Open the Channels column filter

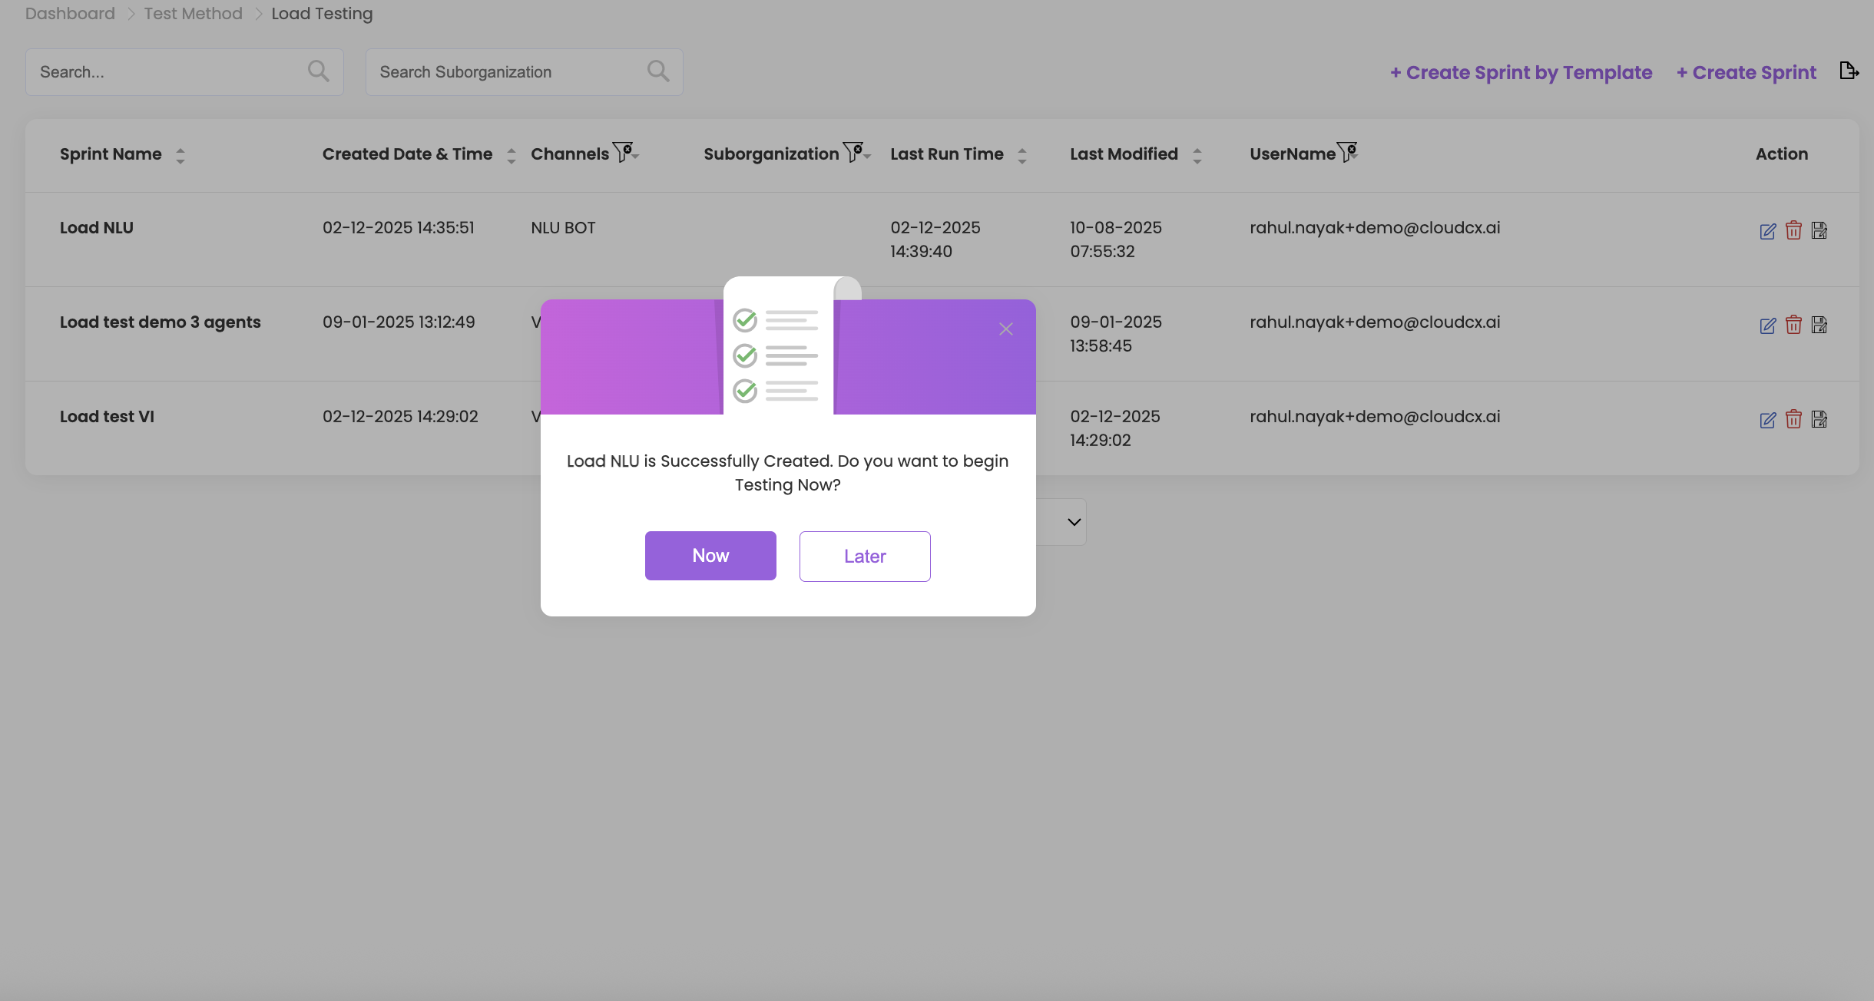pyautogui.click(x=624, y=152)
